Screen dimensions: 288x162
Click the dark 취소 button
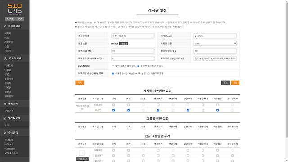[225, 83]
